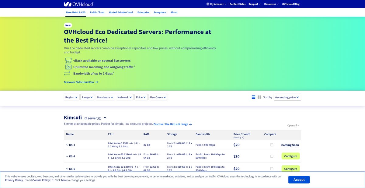Select the Enterprise tab
The width and height of the screenshot is (365, 188).
[x=143, y=12]
